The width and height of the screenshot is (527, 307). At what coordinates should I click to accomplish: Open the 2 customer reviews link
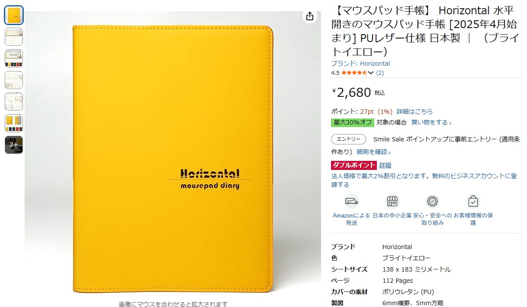click(x=380, y=73)
